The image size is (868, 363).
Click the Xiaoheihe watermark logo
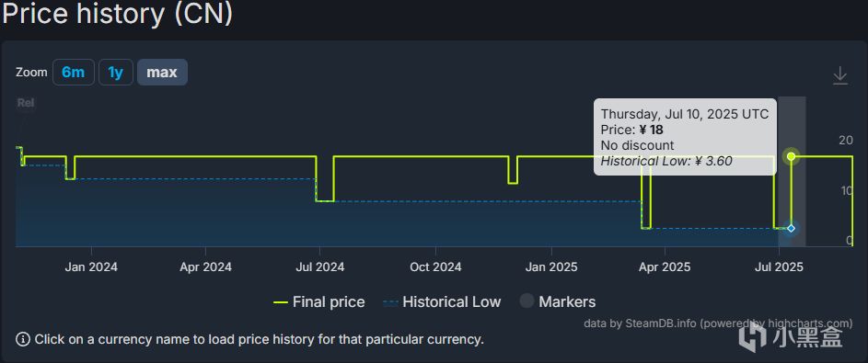tap(793, 334)
